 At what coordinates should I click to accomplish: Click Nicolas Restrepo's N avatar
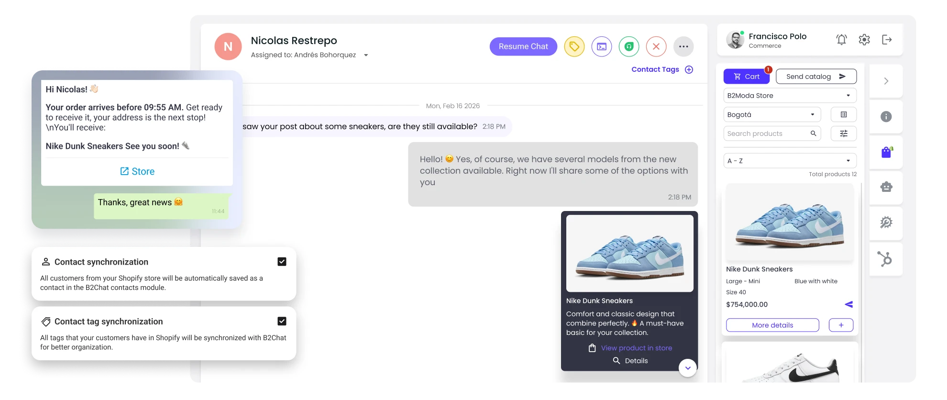click(x=228, y=46)
